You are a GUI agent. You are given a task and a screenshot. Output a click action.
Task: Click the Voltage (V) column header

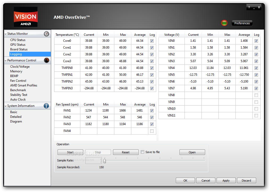coord(172,35)
